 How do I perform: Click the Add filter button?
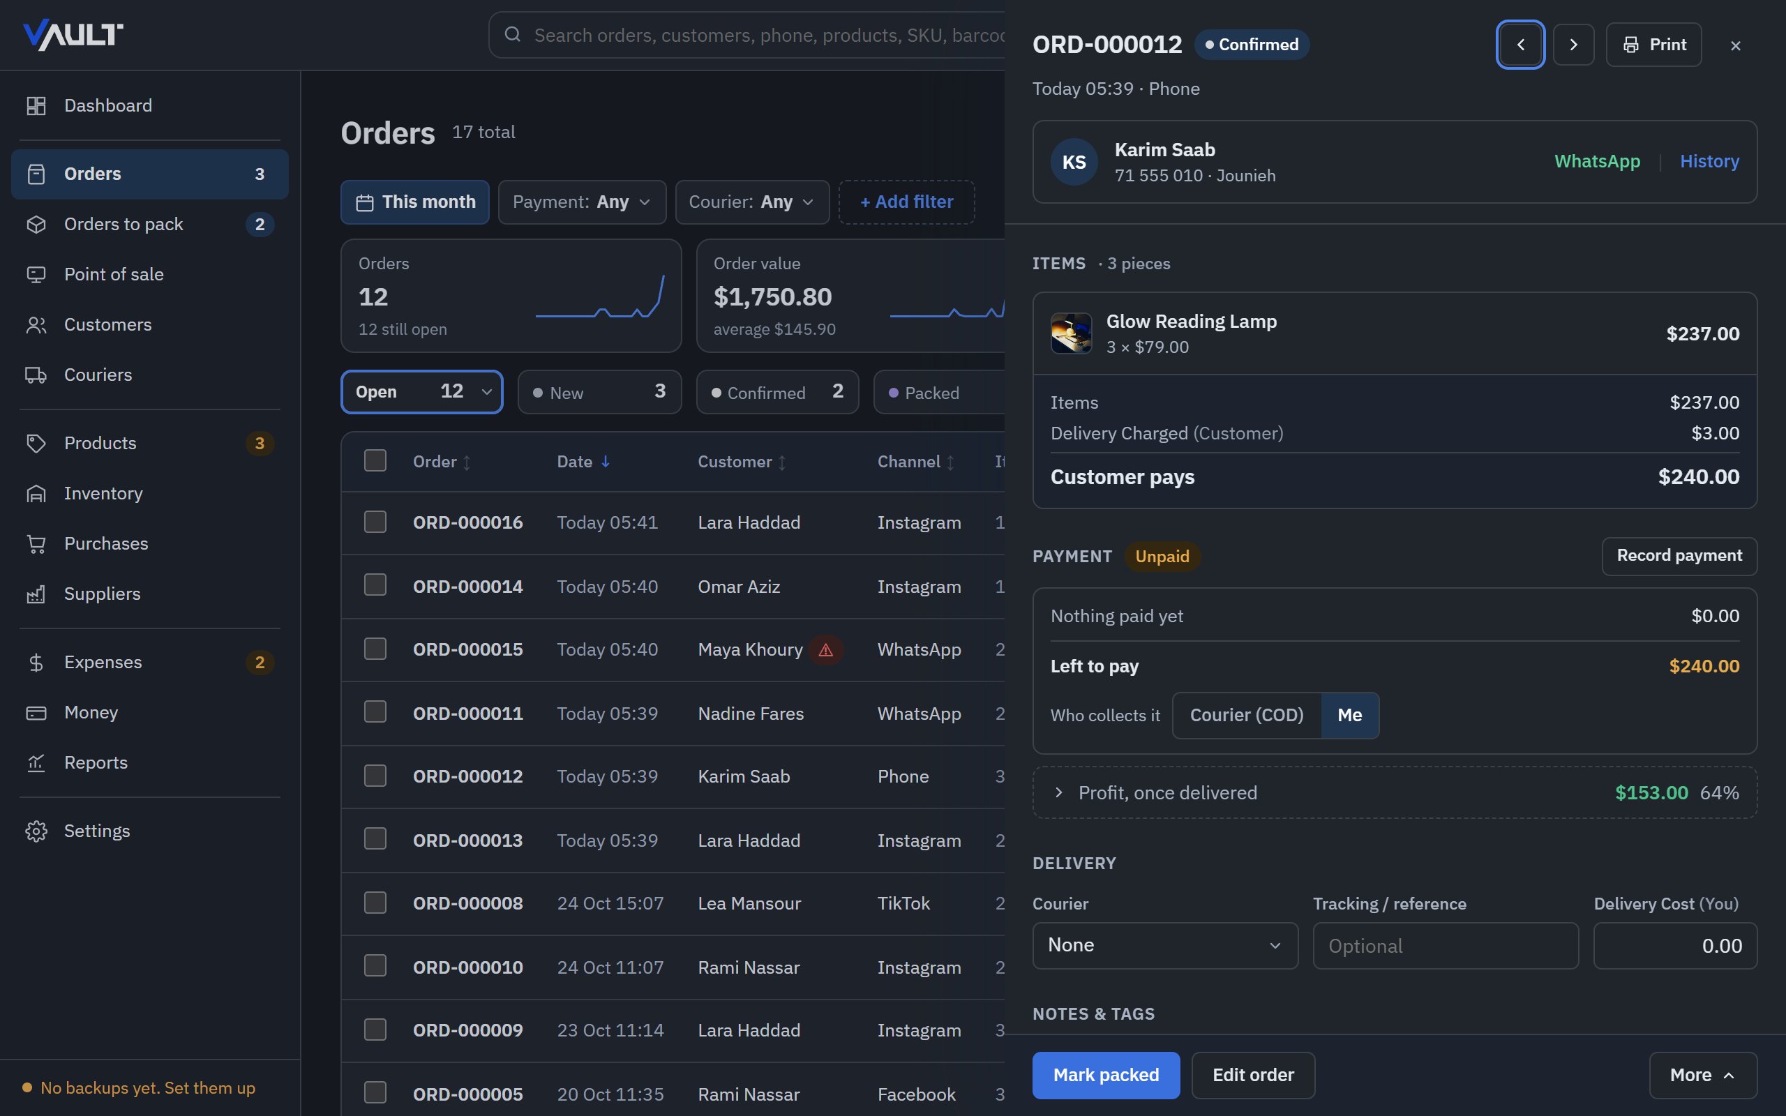coord(906,202)
